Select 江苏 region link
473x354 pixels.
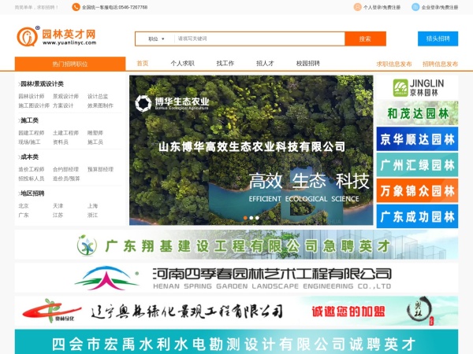pyautogui.click(x=58, y=215)
